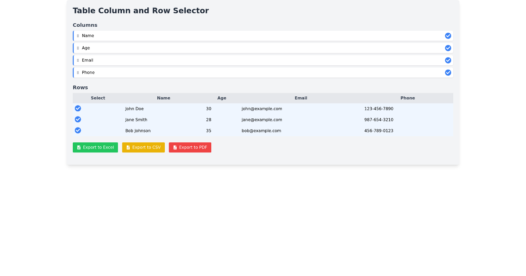Screen dimensions: 526x276
Task: Click the PDF file icon on the red button
Action: (x=174, y=147)
